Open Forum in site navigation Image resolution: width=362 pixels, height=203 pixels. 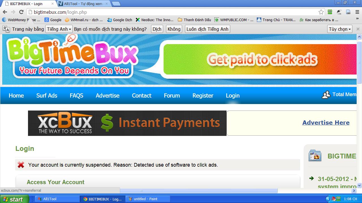[172, 96]
